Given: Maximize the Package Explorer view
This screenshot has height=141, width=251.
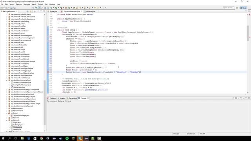Looking at the screenshot, I should click(44, 11).
